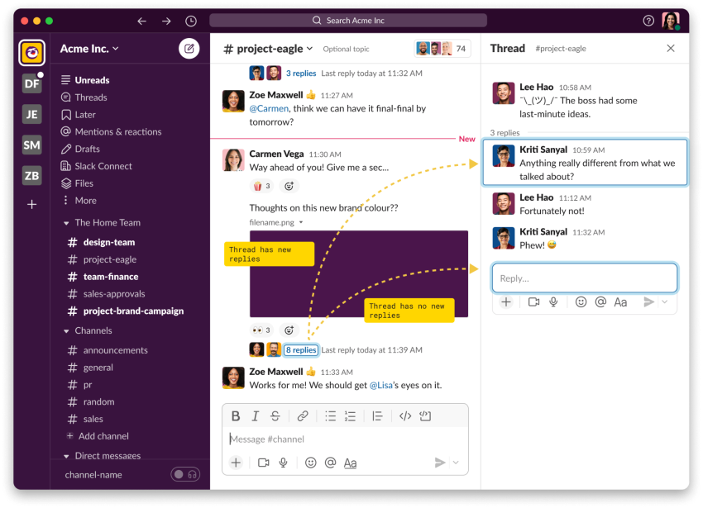This screenshot has width=703, height=508.
Task: Click plus attach button in channel composer
Action: [236, 463]
